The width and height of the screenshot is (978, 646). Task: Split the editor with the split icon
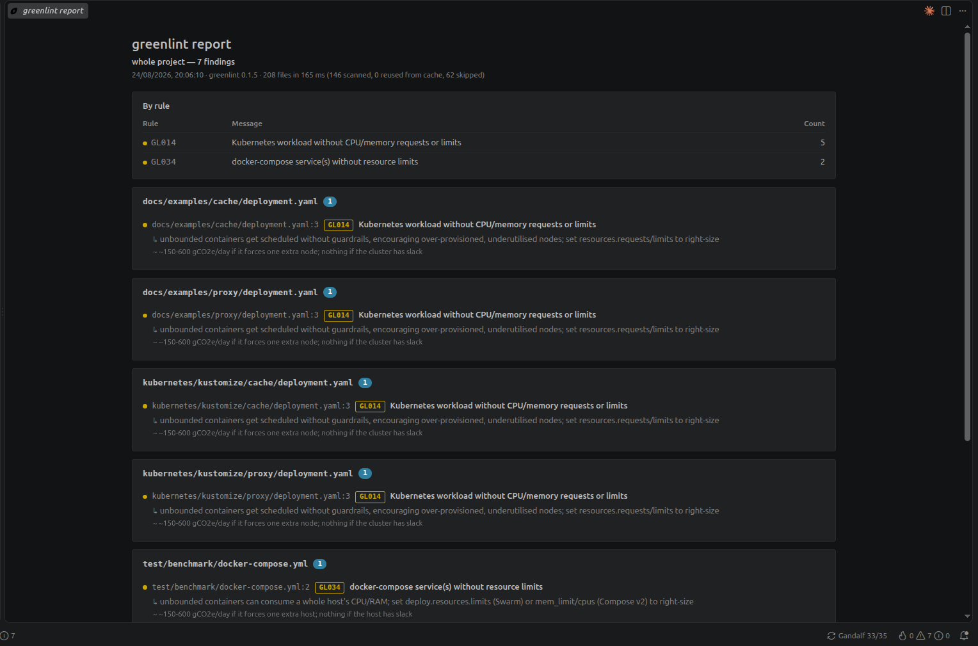point(946,11)
